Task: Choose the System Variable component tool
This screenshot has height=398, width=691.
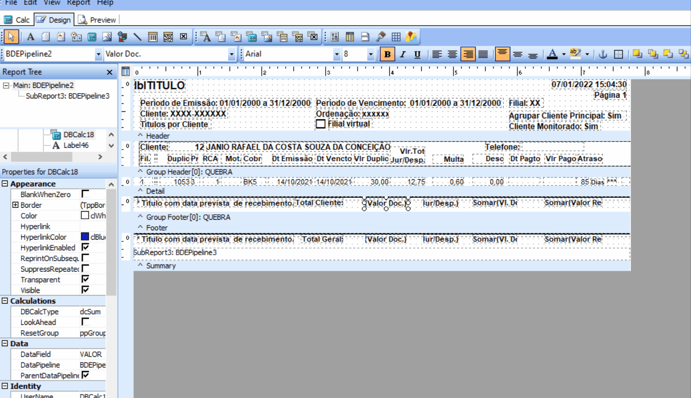Action: pos(76,37)
